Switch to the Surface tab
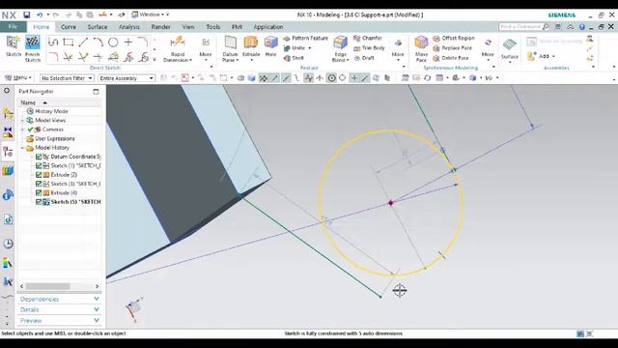Image resolution: width=618 pixels, height=348 pixels. 98,27
